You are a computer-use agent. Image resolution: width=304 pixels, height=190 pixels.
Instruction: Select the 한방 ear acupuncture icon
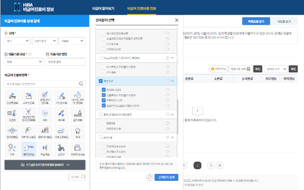[12, 149]
